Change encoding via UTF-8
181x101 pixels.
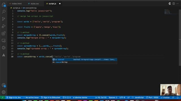(x=122, y=97)
